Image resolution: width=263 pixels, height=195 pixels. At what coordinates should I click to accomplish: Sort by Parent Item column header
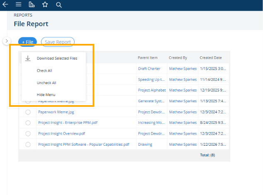tap(147, 58)
